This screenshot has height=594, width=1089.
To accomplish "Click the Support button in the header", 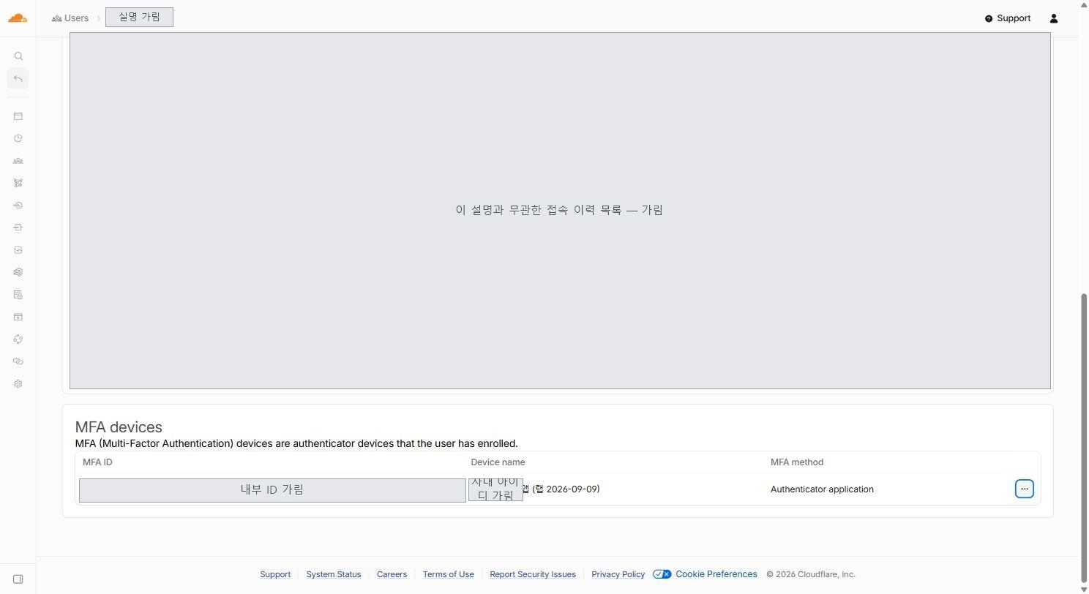I will pos(1008,18).
